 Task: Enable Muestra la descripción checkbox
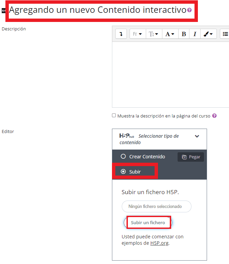click(x=114, y=115)
